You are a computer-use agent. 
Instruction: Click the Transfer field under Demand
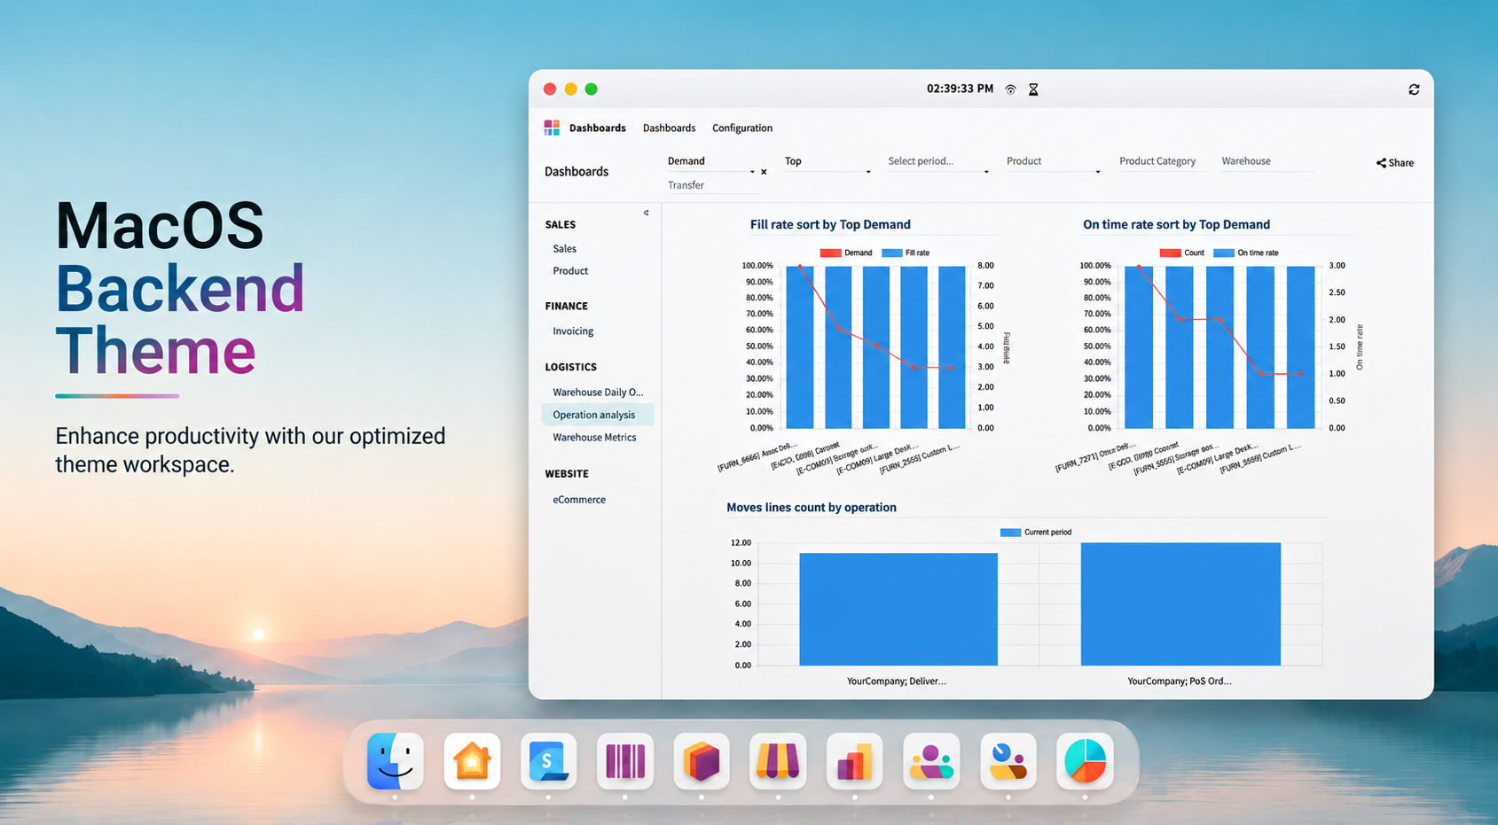click(x=712, y=185)
